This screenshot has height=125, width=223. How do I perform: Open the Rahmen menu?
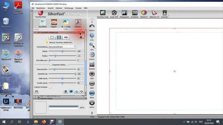59,8
